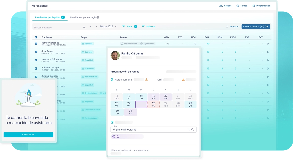Click the hourglass icon by Horas semana

112,80
